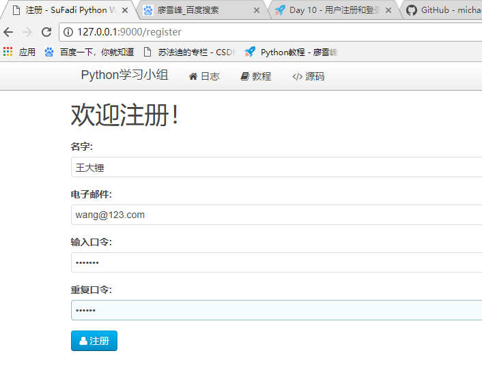Focus the 电子邮件 field with wang@123.com

tap(277, 215)
